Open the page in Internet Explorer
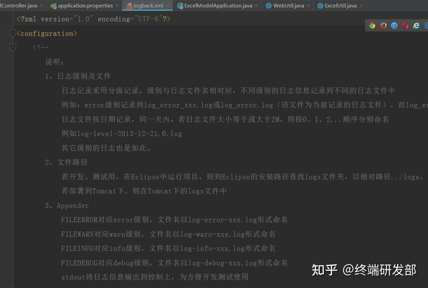This screenshot has width=428, height=288. 416,25
